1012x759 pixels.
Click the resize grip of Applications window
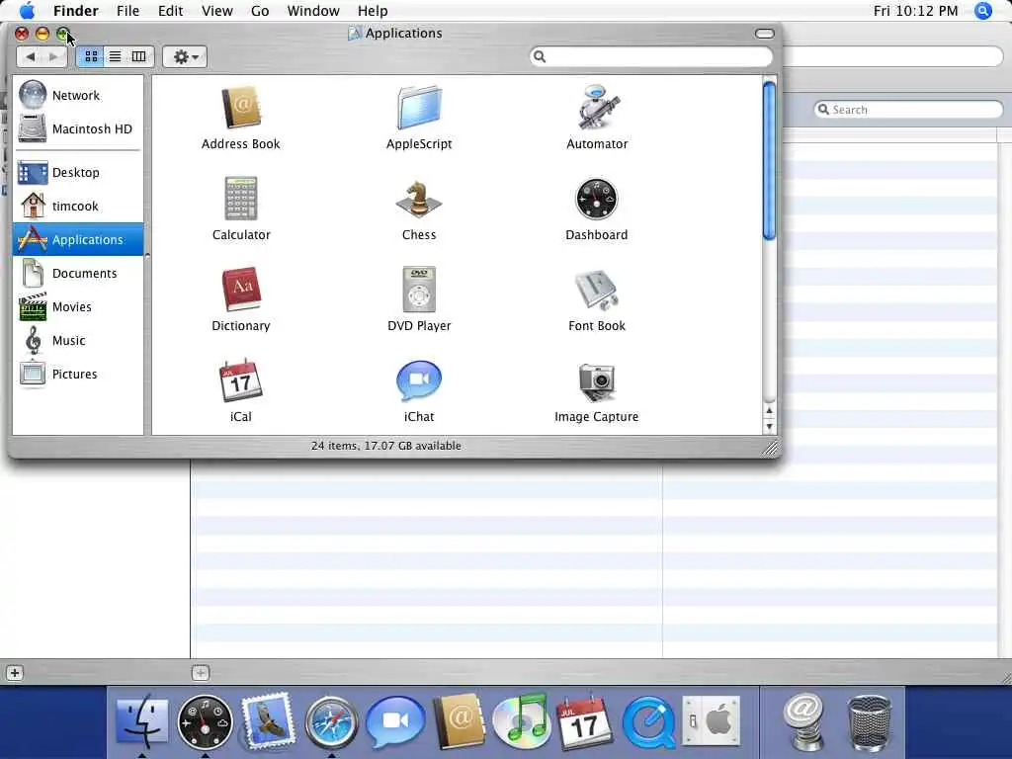[771, 448]
